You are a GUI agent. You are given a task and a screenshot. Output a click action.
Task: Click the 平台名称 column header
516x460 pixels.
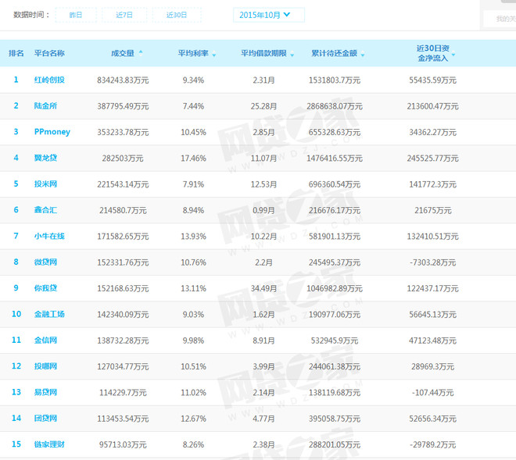point(49,53)
